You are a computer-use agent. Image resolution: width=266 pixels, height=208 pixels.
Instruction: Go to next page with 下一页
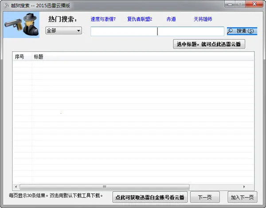tap(205, 197)
